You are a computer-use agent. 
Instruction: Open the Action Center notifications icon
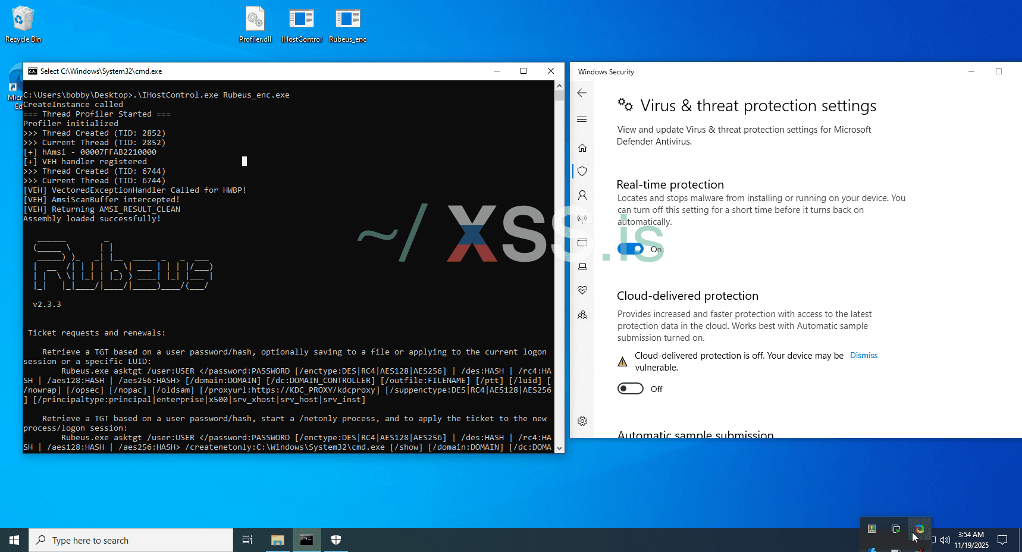coord(1002,540)
